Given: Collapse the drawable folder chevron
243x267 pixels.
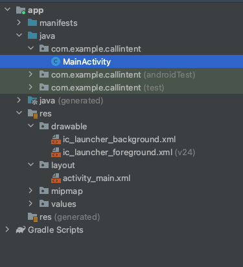Looking at the screenshot, I should tap(31, 126).
